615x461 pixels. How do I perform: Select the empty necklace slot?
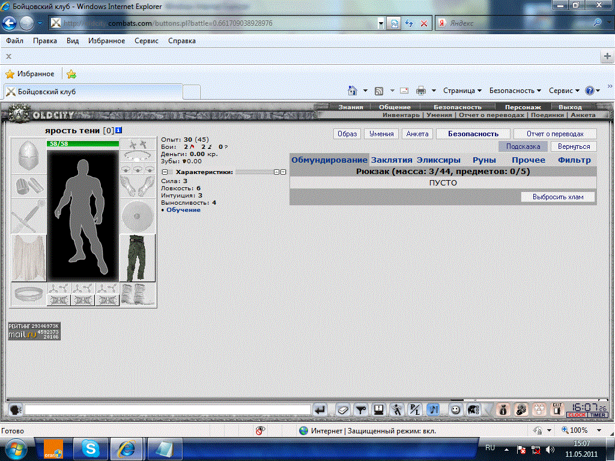coord(138,156)
